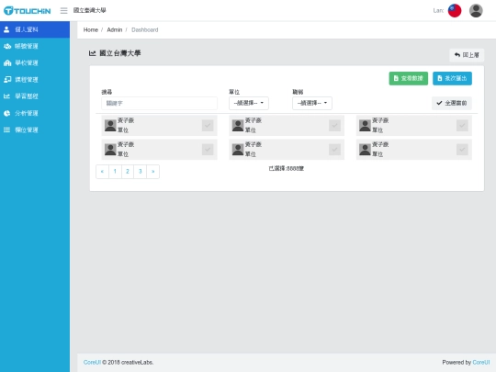Click the Dashboard breadcrumb text
The image size is (496, 372).
[145, 29]
